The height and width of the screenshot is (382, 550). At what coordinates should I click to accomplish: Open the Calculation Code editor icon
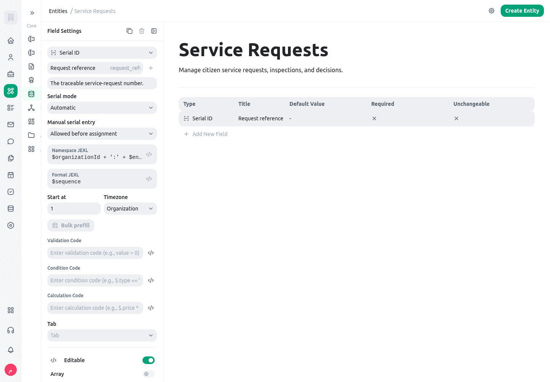pyautogui.click(x=151, y=308)
